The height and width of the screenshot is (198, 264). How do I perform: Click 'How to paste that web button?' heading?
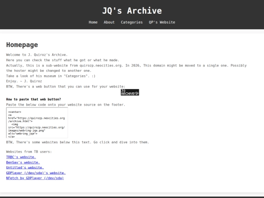click(x=34, y=99)
